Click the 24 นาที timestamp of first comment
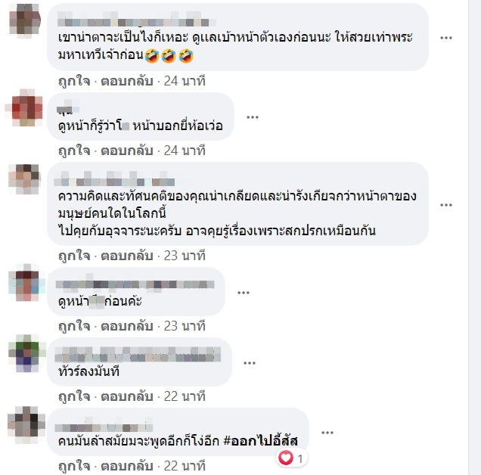 pos(185,81)
